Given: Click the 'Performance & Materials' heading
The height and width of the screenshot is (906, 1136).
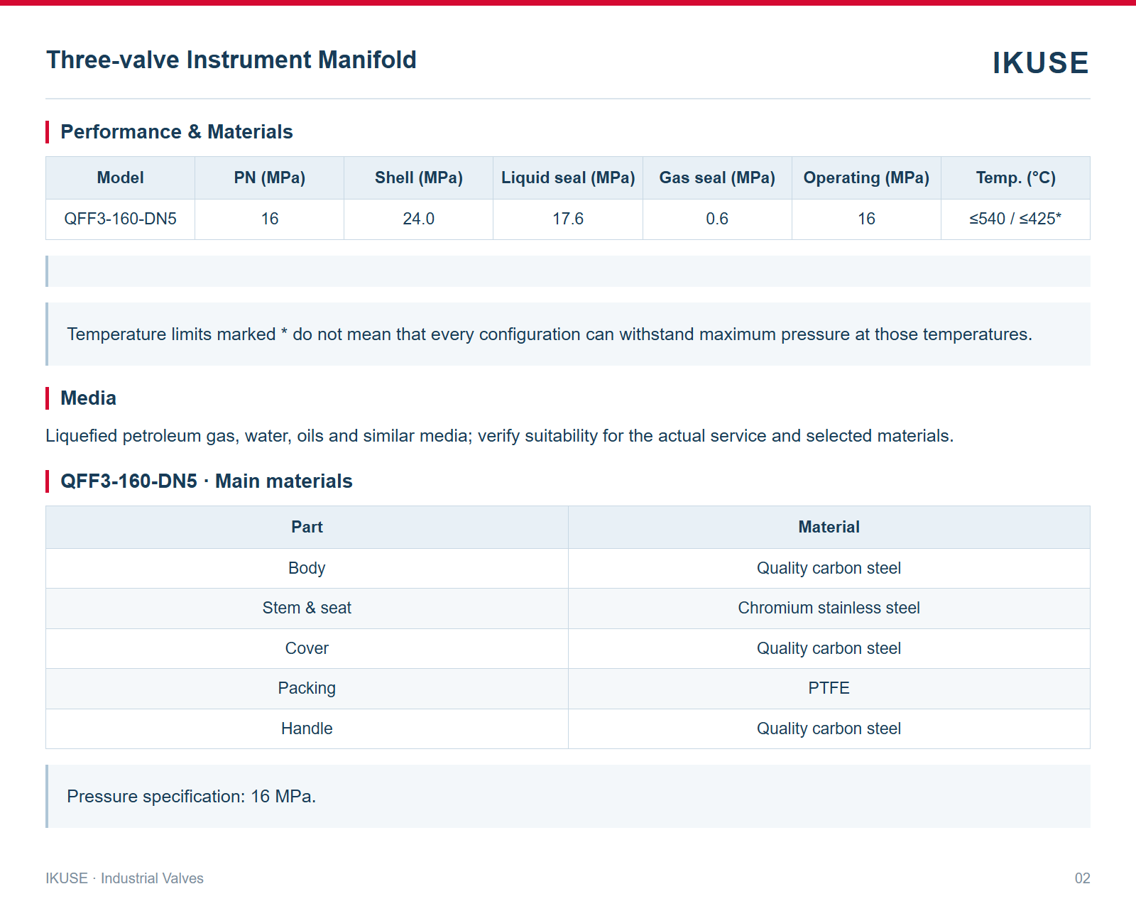Looking at the screenshot, I should pyautogui.click(x=176, y=132).
